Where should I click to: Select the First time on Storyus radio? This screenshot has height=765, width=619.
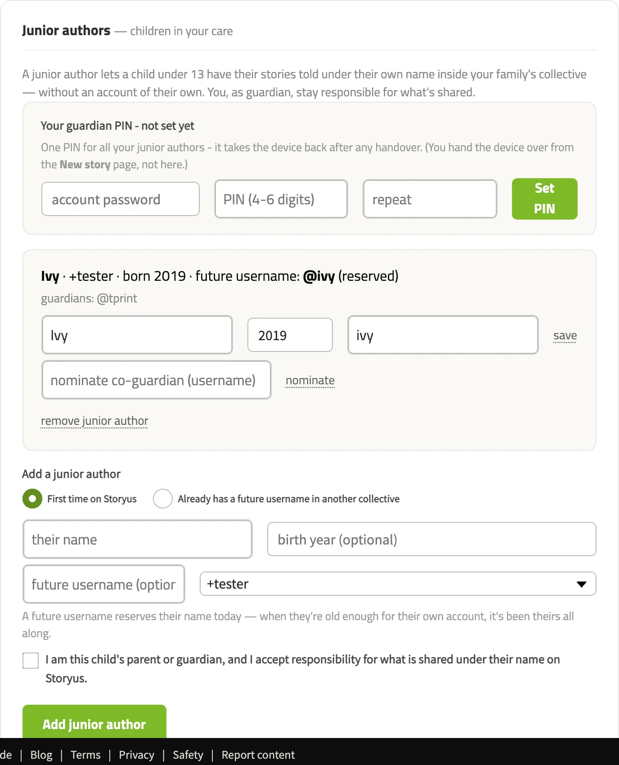coord(32,499)
